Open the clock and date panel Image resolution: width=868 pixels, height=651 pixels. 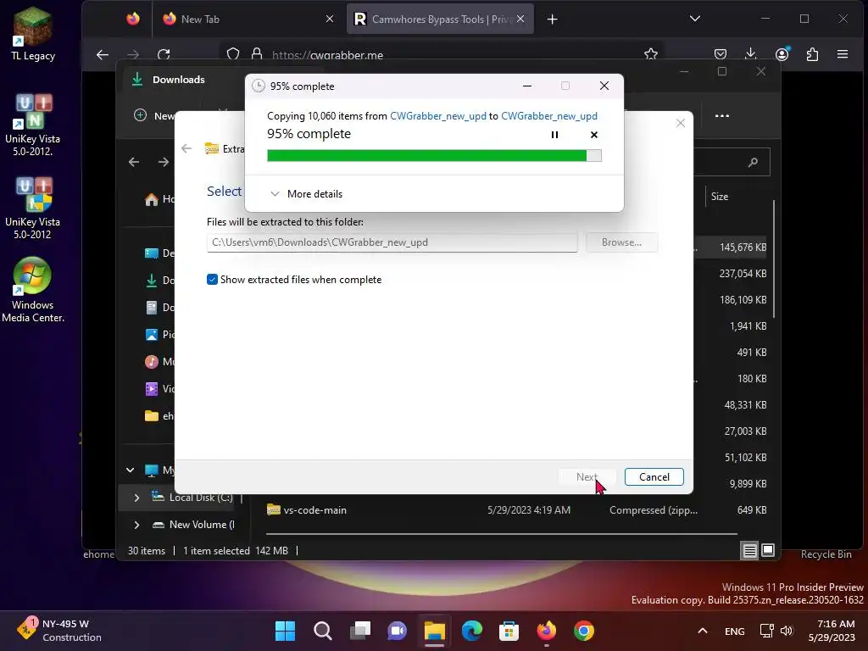pos(832,631)
